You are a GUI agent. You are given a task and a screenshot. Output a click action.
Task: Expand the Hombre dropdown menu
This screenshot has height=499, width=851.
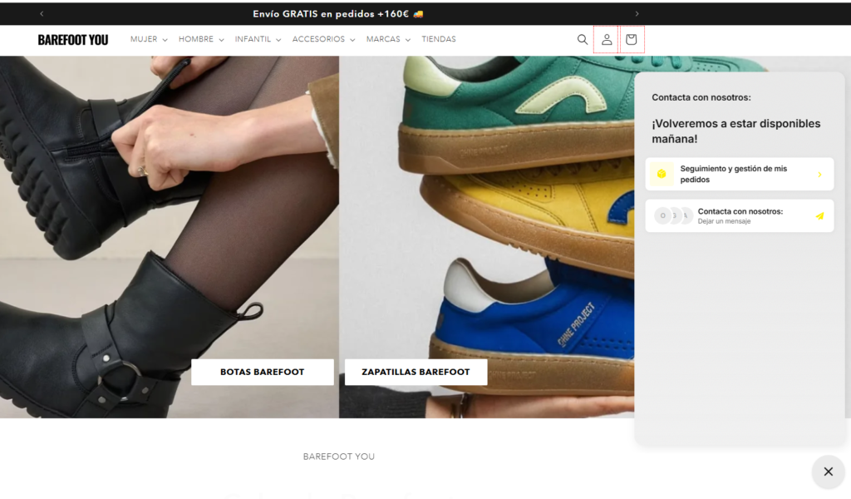pos(201,39)
